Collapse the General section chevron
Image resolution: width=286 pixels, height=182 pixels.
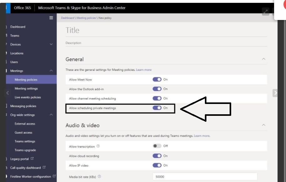tap(263, 59)
